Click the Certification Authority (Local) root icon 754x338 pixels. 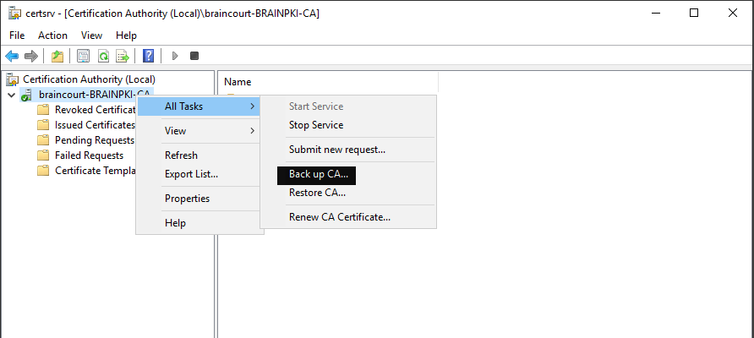point(13,79)
